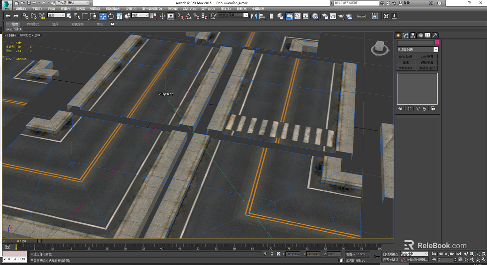Open the 编辑(E) menu
The width and height of the screenshot is (487, 265).
(21, 9)
